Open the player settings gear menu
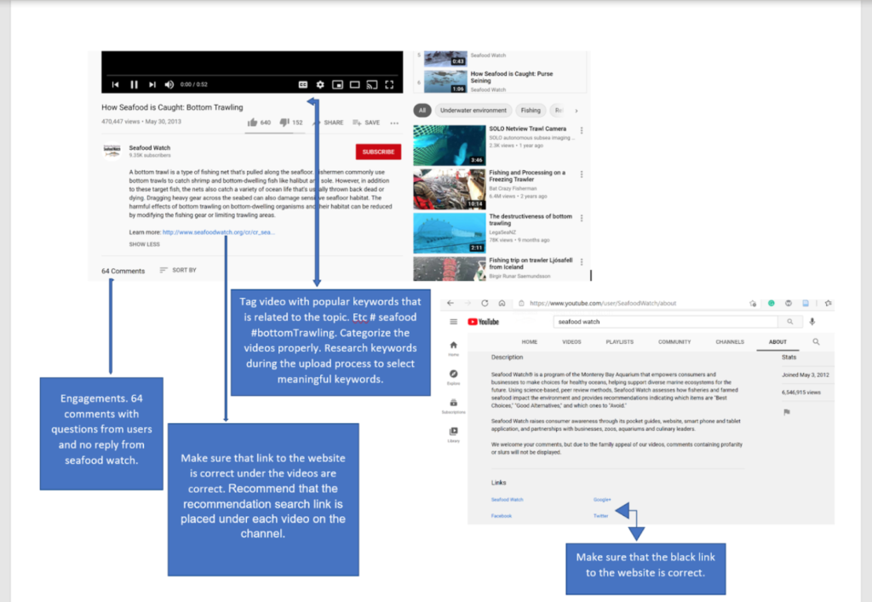872x602 pixels. tap(320, 84)
